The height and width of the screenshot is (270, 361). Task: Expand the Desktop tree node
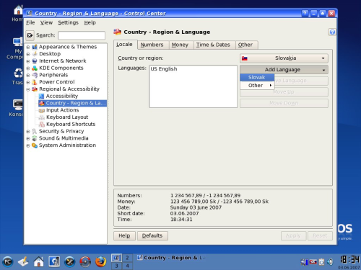[28, 54]
